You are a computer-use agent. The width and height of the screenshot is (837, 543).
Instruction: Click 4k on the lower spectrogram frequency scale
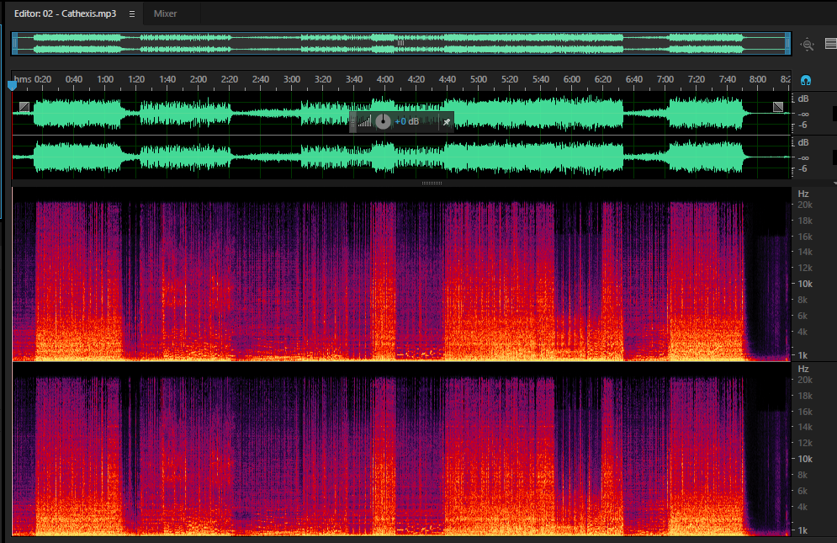pos(803,507)
